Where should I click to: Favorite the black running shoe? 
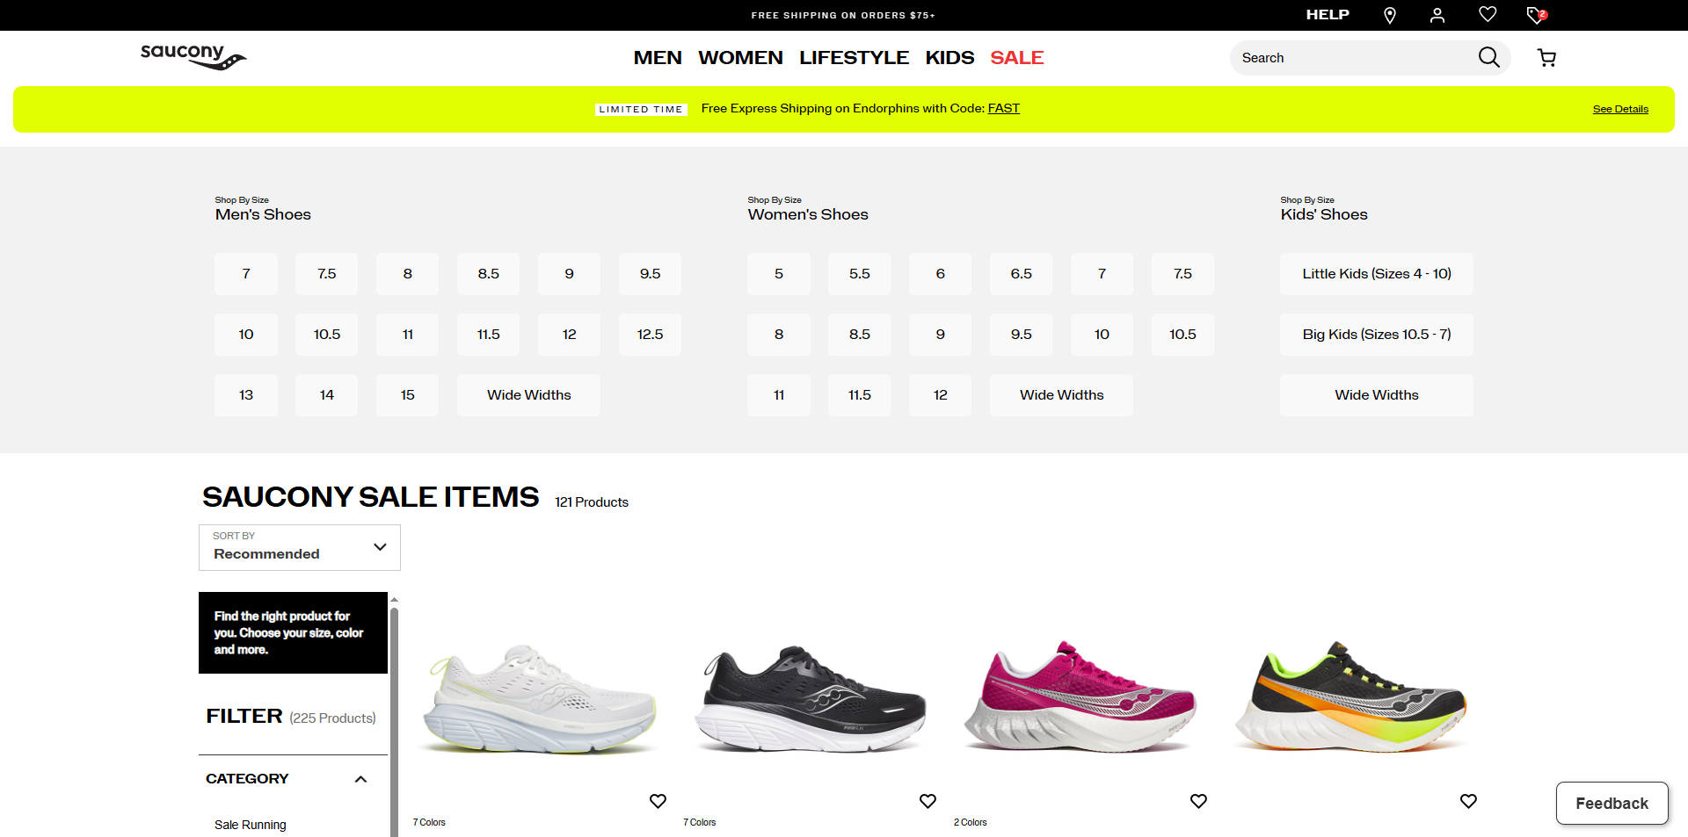928,800
